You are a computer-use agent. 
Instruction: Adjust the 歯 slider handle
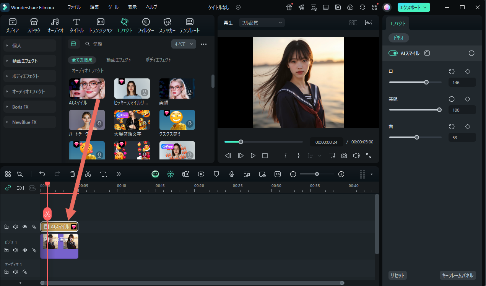pos(417,137)
